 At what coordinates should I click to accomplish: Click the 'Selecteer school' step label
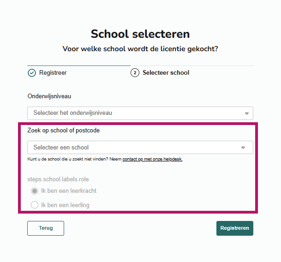tap(166, 73)
